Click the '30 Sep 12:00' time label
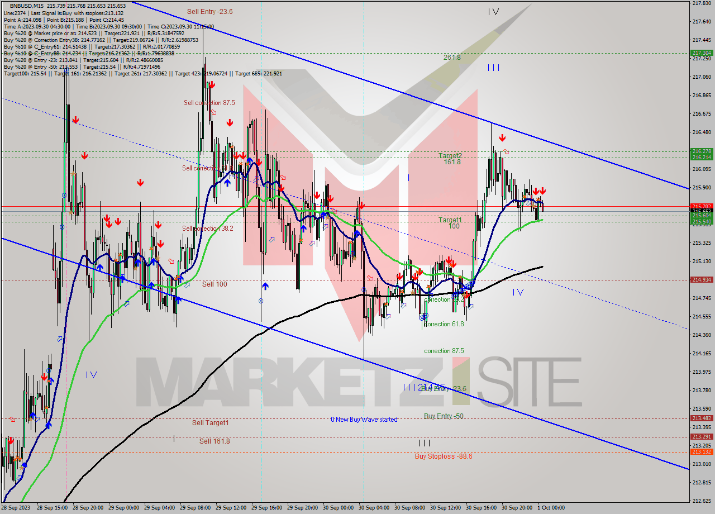The height and width of the screenshot is (514, 715). click(446, 508)
